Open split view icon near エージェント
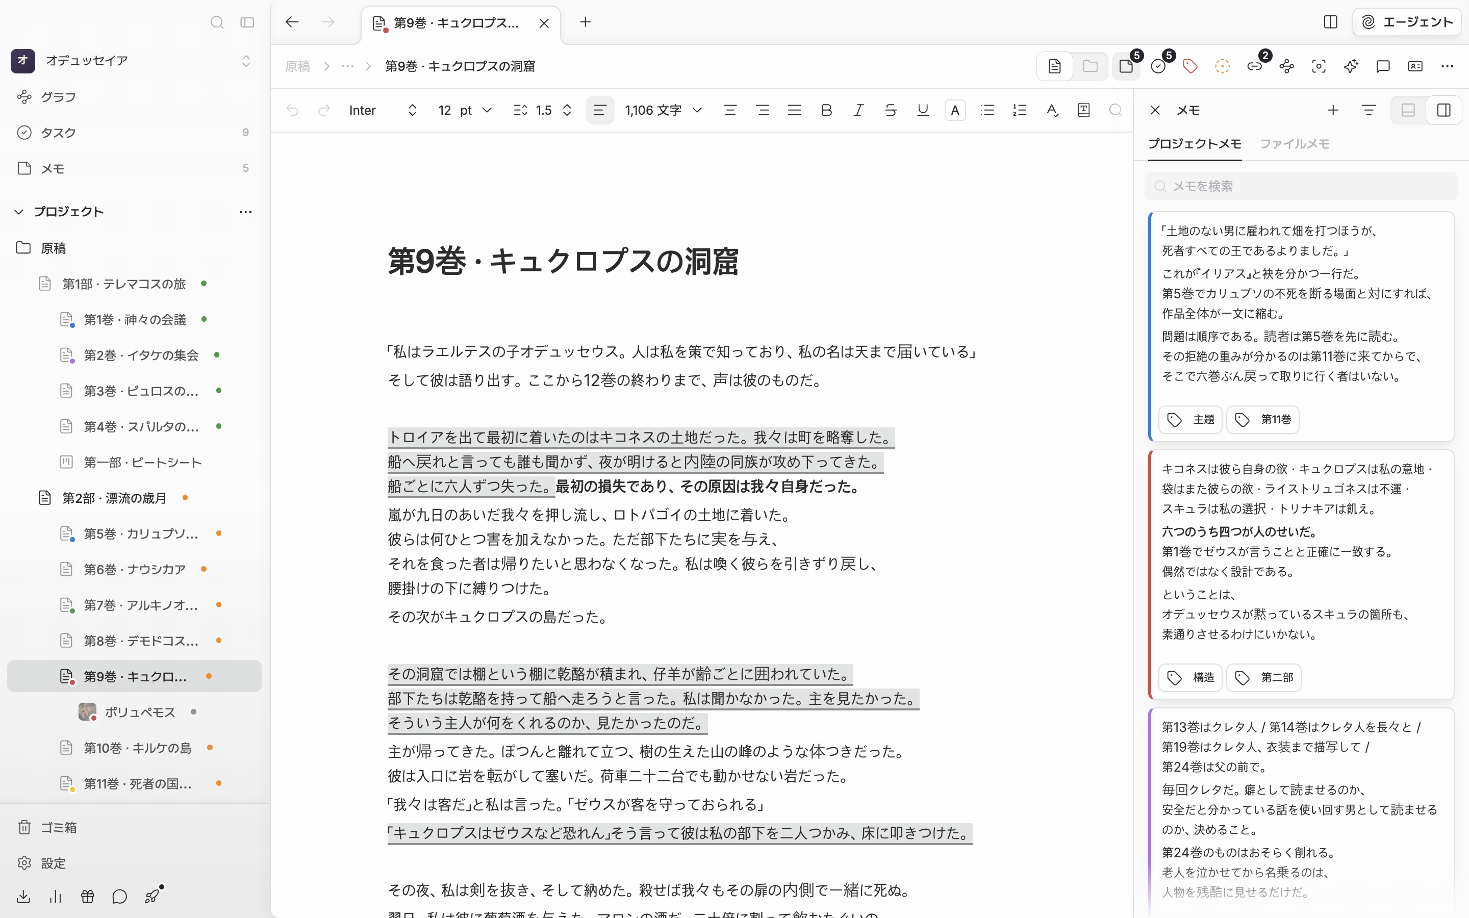Screen dimensions: 1469x918 (1330, 22)
